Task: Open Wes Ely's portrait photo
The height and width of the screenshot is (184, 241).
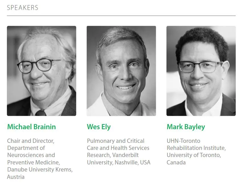Action: tap(121, 71)
